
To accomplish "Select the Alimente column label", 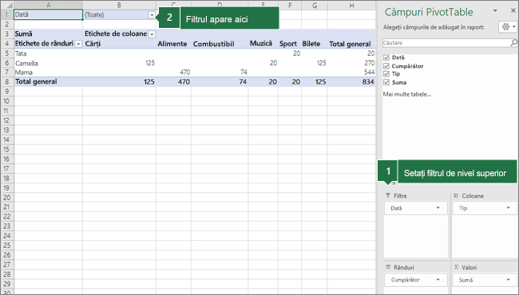I will pos(173,44).
